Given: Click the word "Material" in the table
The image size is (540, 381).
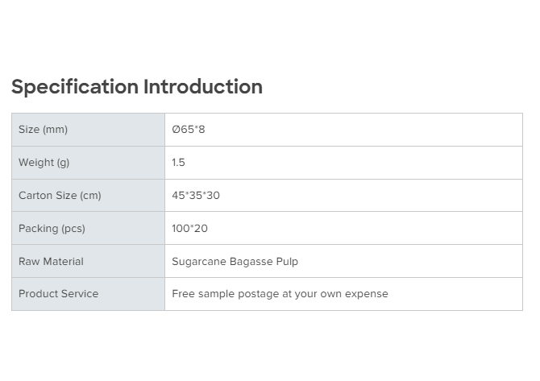Looking at the screenshot, I should click(63, 262).
